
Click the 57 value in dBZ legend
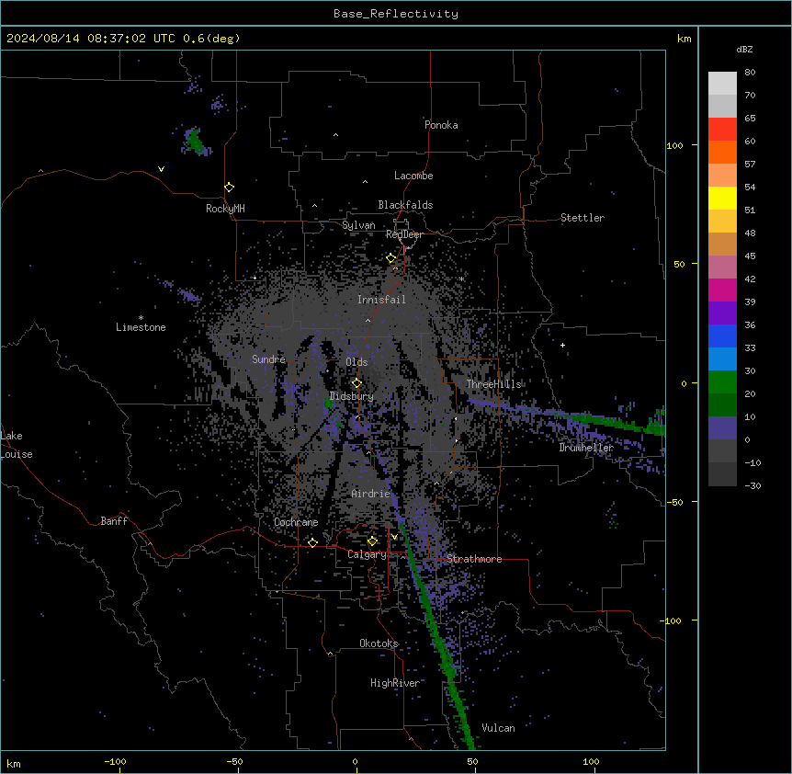[750, 165]
